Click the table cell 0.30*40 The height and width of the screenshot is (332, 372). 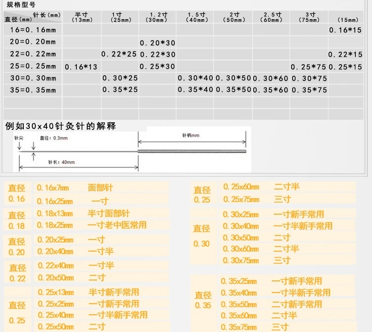[x=195, y=78]
